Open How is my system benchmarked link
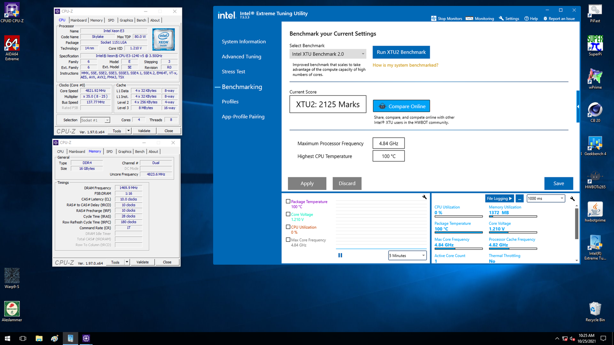The image size is (614, 345). (405, 65)
